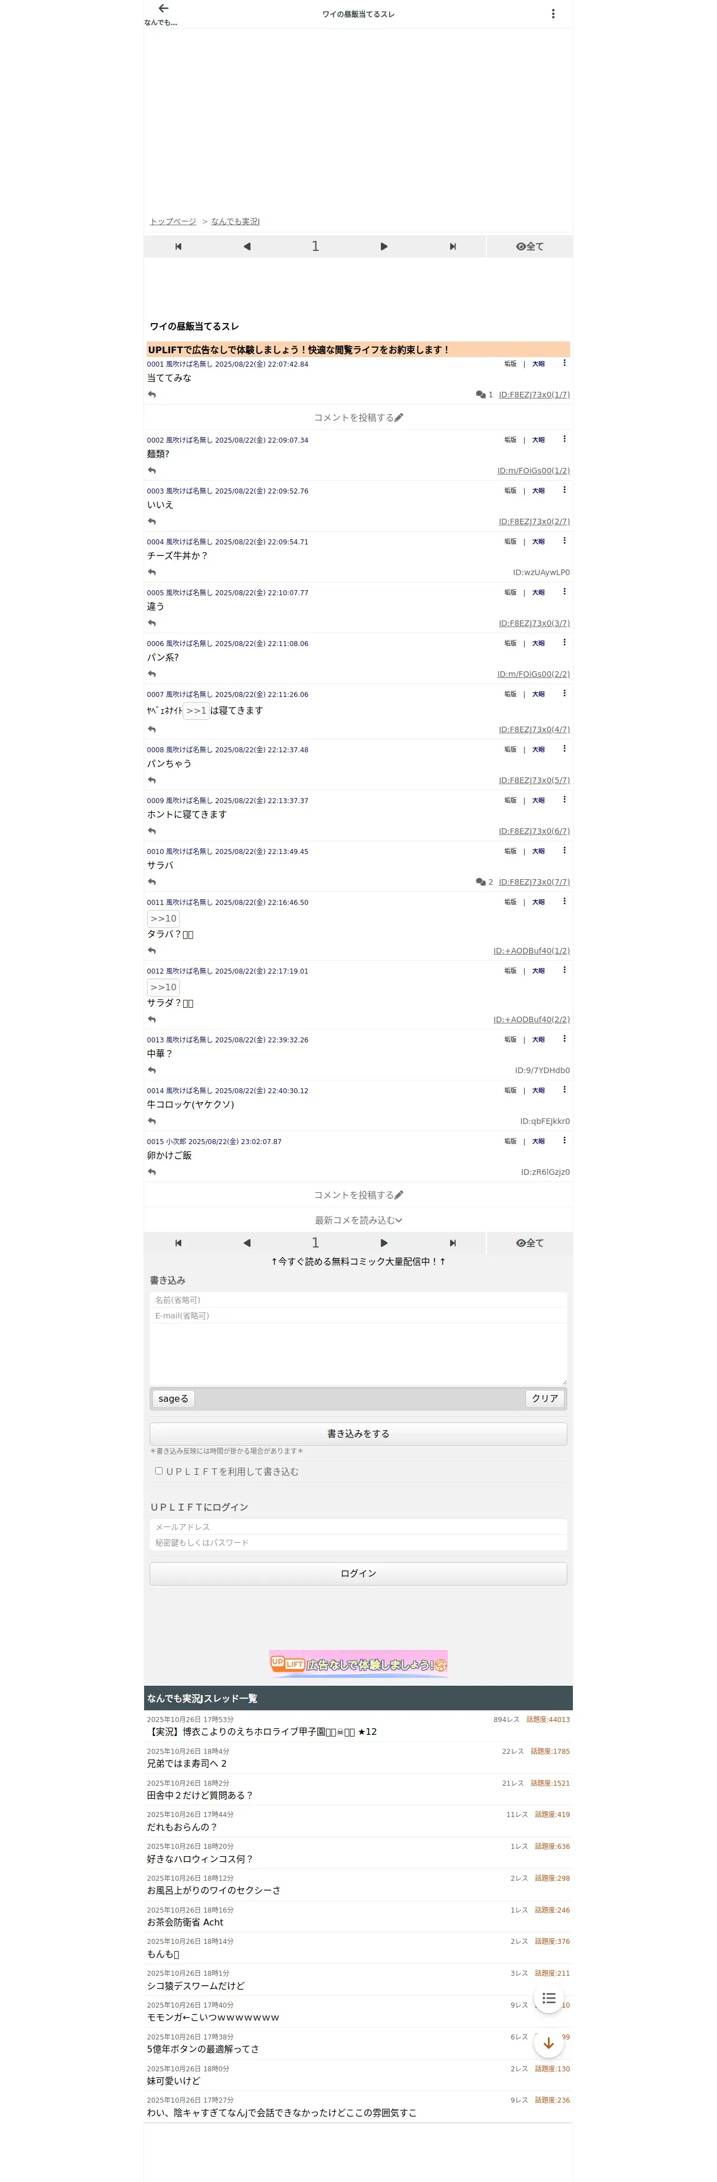
Task: Reply to post 0015 卵かけご飯
Action: pyautogui.click(x=151, y=1171)
